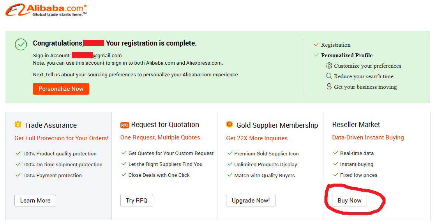The width and height of the screenshot is (436, 222).
Task: Select the Registration step label
Action: click(335, 45)
